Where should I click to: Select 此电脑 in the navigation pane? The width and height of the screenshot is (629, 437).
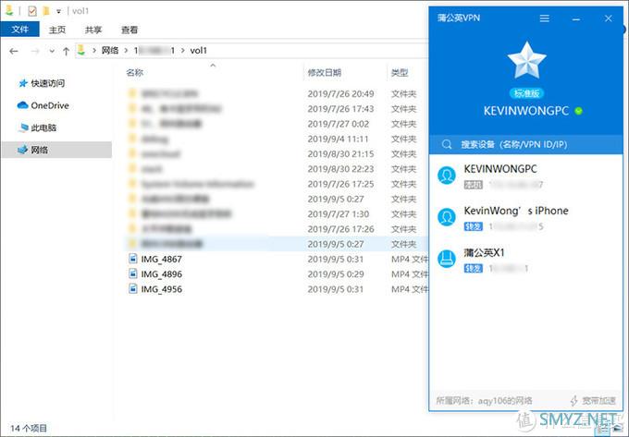[x=38, y=127]
